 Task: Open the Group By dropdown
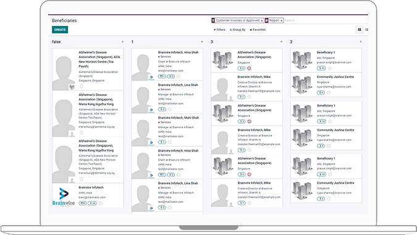(237, 30)
